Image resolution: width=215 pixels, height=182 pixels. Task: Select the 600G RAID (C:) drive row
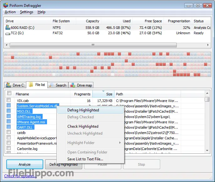coord(107,28)
